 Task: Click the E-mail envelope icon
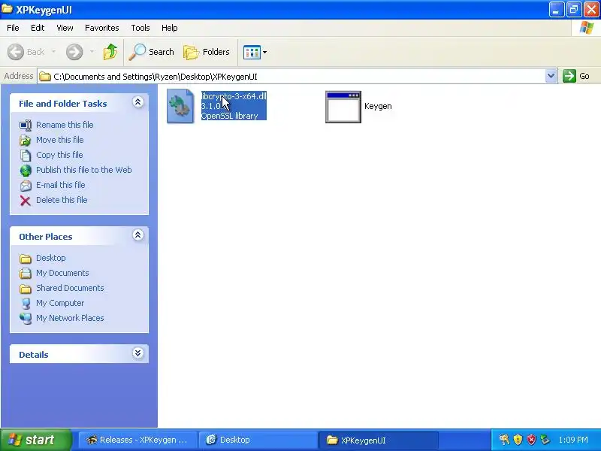[26, 185]
